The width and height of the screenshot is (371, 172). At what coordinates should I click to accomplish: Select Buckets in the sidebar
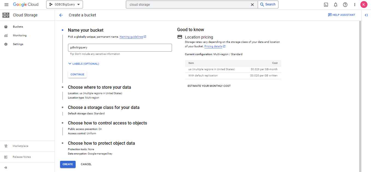click(x=18, y=27)
